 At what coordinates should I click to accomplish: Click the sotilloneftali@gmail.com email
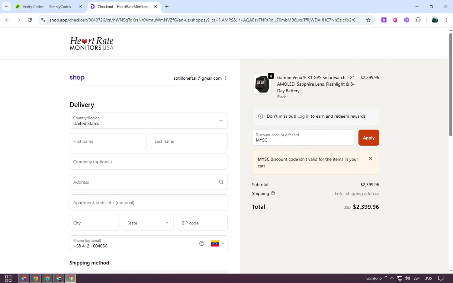point(198,78)
